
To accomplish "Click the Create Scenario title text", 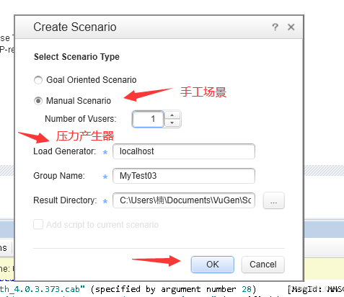I will click(x=75, y=27).
